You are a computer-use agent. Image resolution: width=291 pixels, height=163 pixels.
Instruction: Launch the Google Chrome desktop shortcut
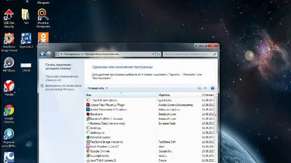(x=9, y=114)
